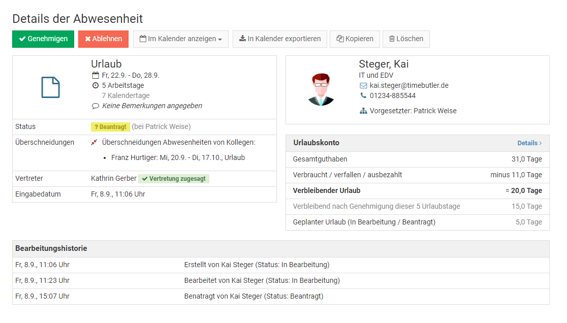Screen dimensions: 567x323
Task: Click the yellow Beantragt status badge
Action: [x=110, y=127]
